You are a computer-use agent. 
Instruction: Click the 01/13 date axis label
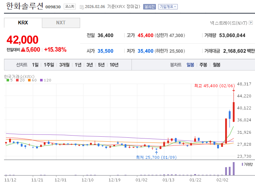pos(168,180)
